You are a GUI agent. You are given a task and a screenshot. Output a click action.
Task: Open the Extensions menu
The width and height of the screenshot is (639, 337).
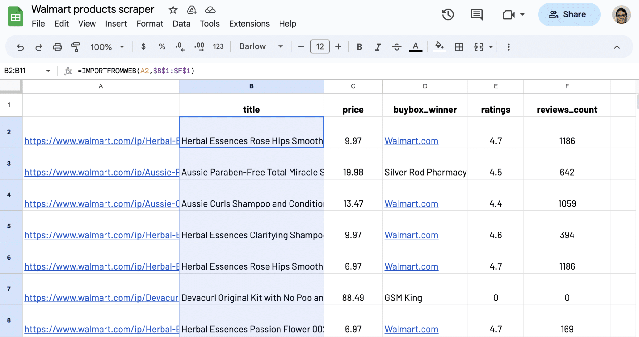click(x=249, y=23)
